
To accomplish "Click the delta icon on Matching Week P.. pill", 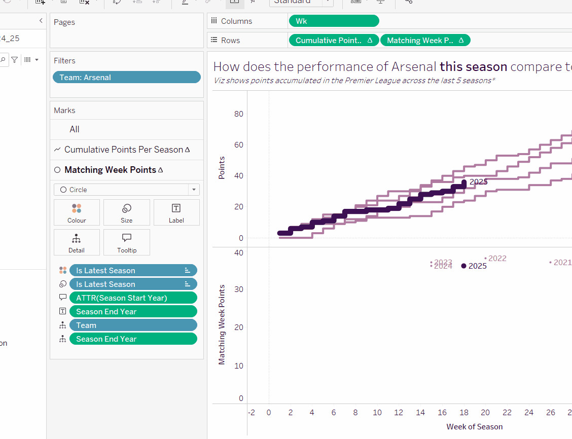I will pos(461,41).
